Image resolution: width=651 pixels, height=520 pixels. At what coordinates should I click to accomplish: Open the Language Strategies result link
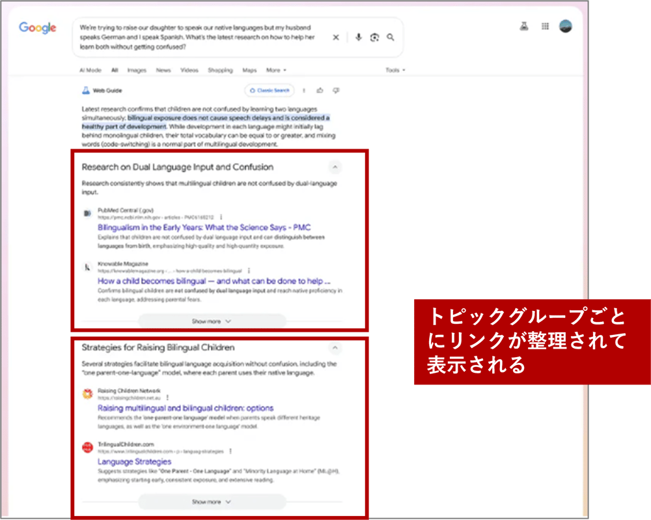pos(134,461)
